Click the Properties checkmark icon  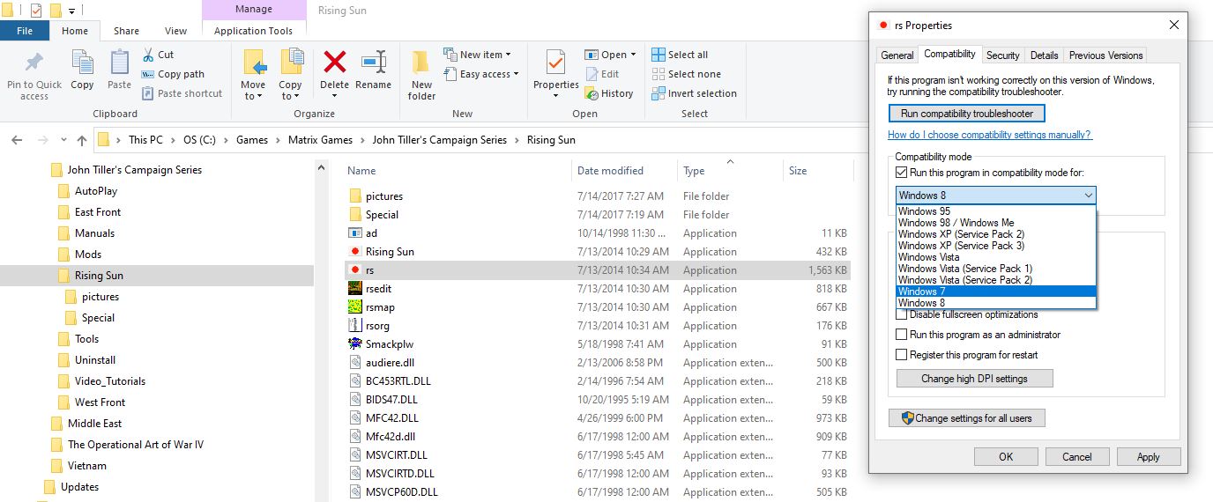pyautogui.click(x=555, y=63)
